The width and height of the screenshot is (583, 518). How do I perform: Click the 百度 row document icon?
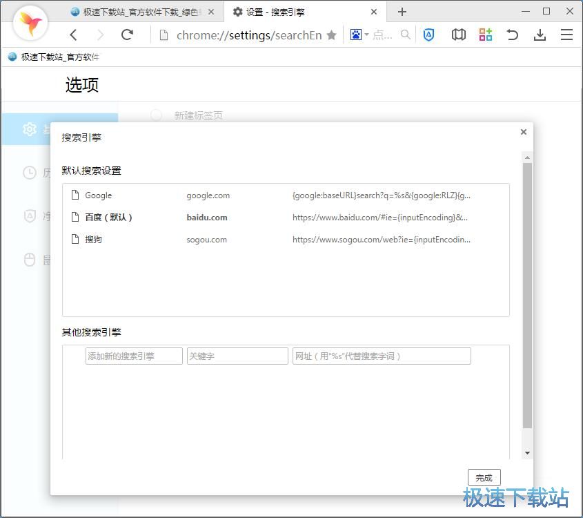point(75,217)
